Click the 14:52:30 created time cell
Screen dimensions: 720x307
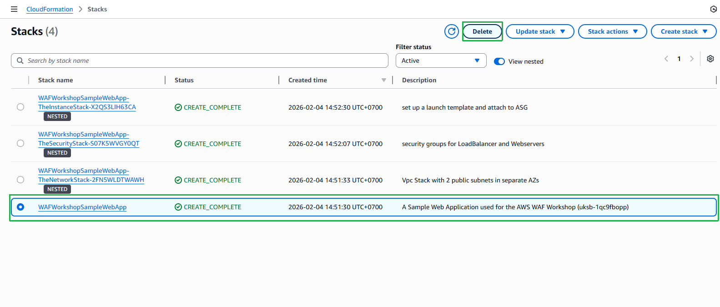(335, 107)
